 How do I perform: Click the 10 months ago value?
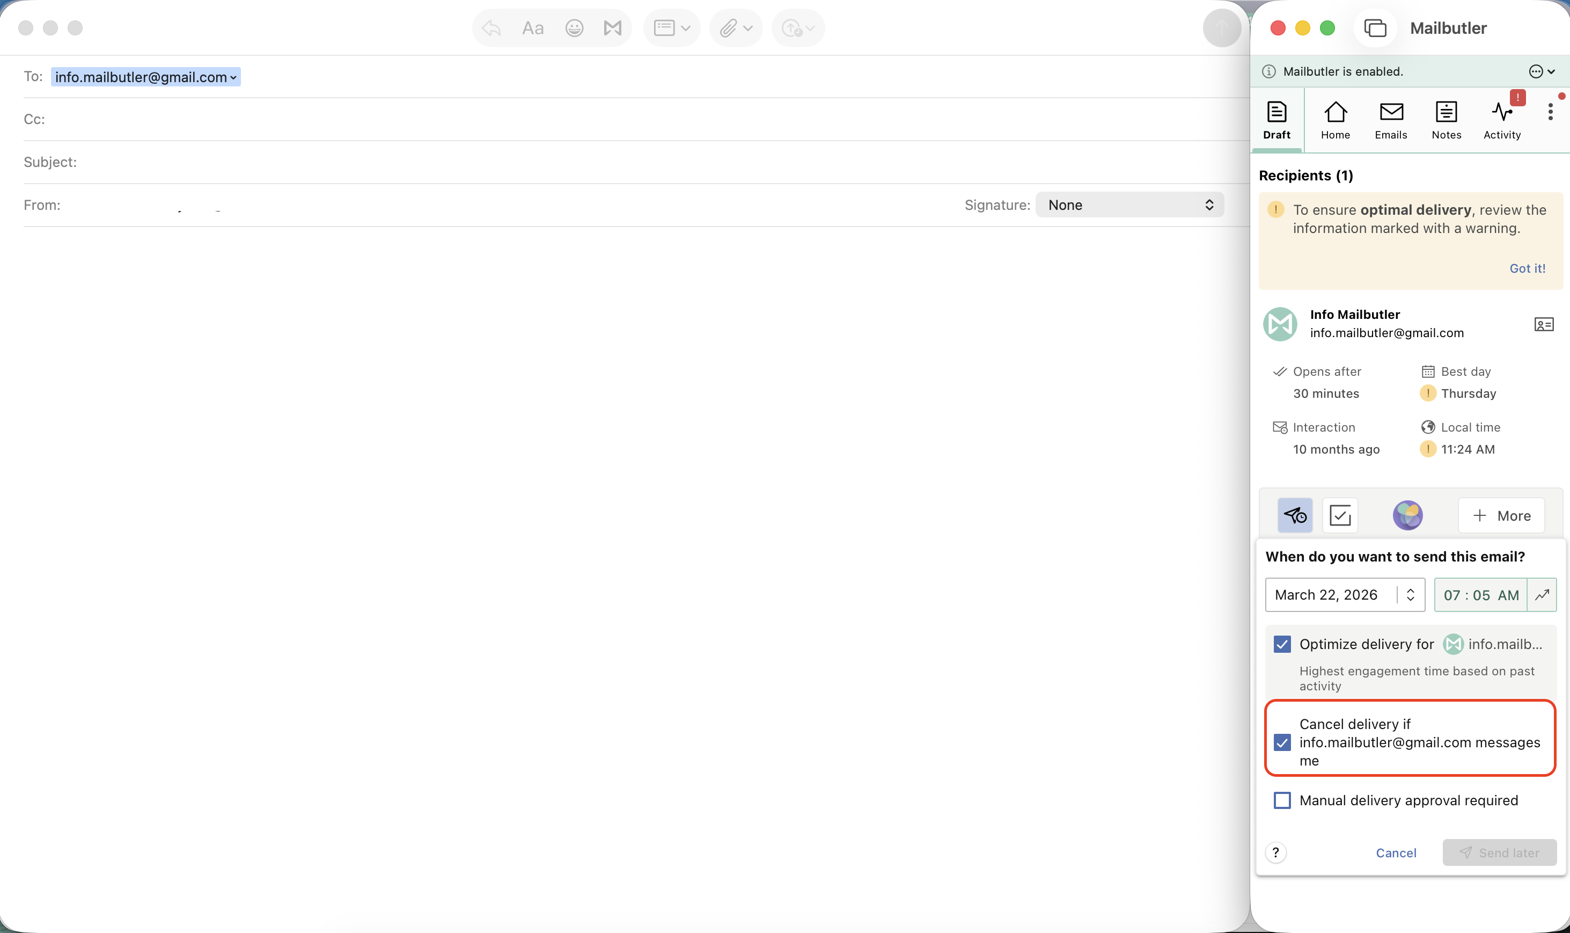click(1336, 449)
